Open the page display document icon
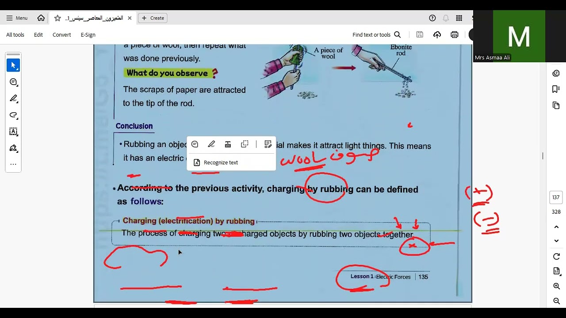Viewport: 566px width, 318px height. [x=556, y=271]
